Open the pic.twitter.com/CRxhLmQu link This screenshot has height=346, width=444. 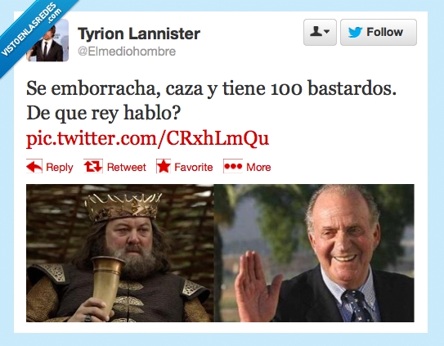pos(147,139)
